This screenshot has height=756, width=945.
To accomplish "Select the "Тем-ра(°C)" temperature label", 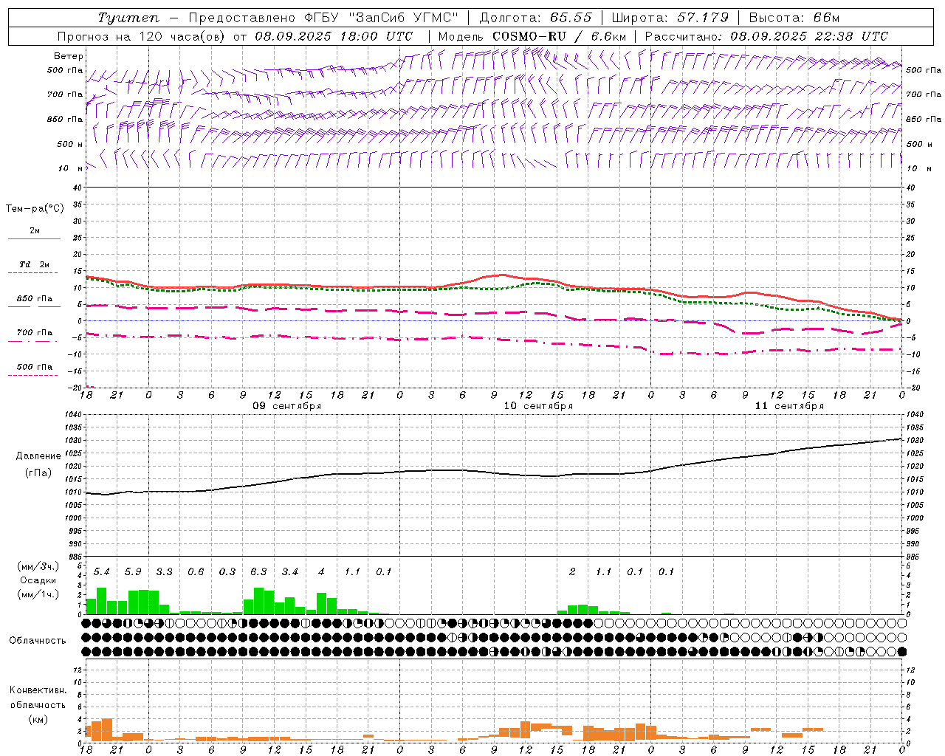I will coord(35,209).
